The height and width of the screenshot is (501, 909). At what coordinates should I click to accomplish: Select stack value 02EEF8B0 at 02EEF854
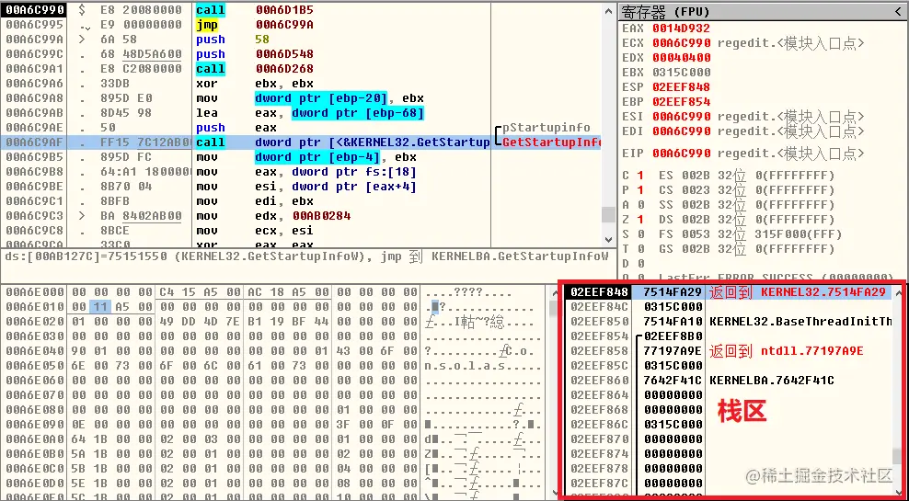(x=673, y=336)
